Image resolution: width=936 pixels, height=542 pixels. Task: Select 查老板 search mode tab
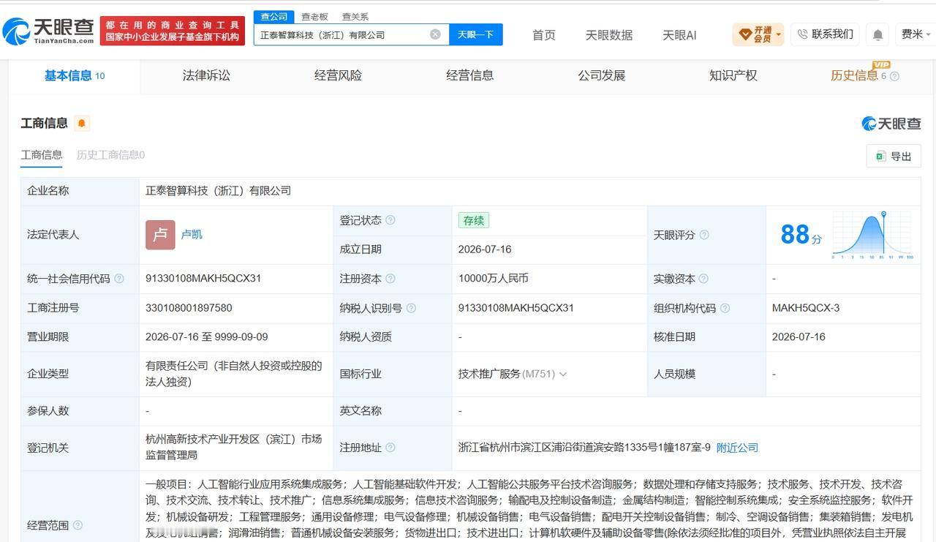tap(314, 16)
